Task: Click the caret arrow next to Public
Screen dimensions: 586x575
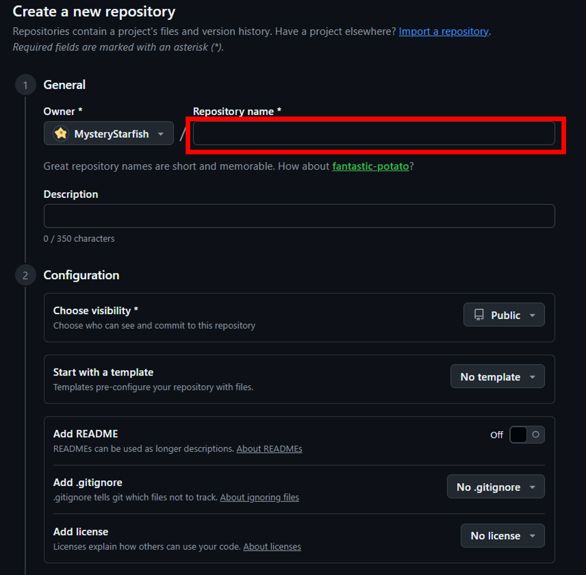Action: 532,315
